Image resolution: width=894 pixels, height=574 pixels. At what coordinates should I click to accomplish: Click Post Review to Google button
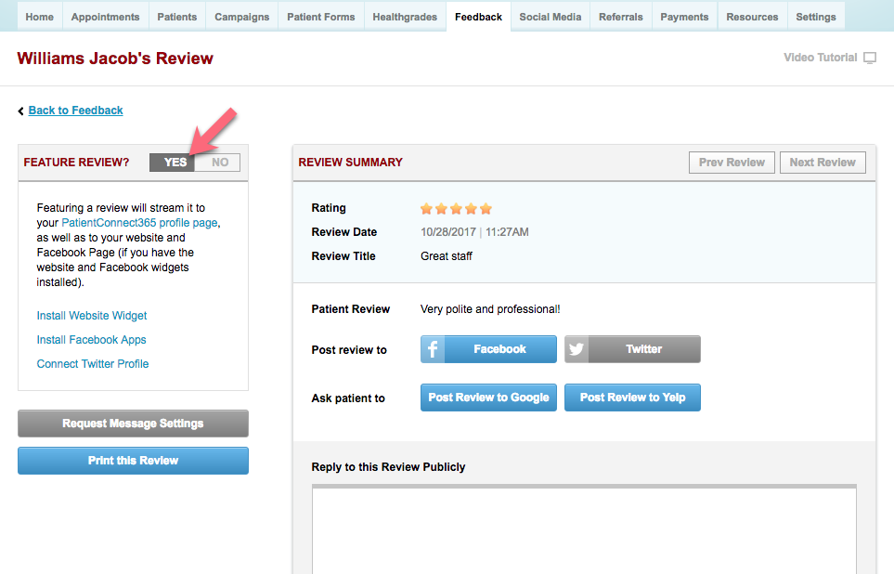coord(488,398)
